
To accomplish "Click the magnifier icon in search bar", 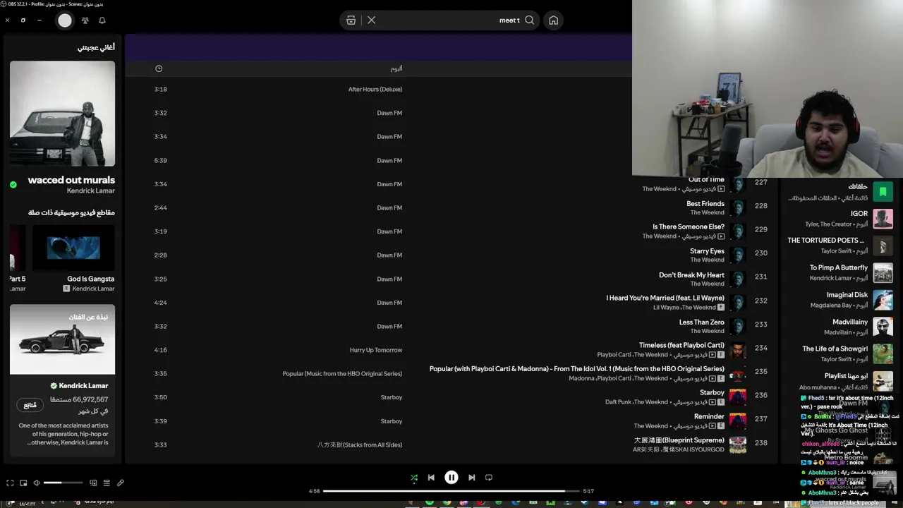I will coord(529,20).
